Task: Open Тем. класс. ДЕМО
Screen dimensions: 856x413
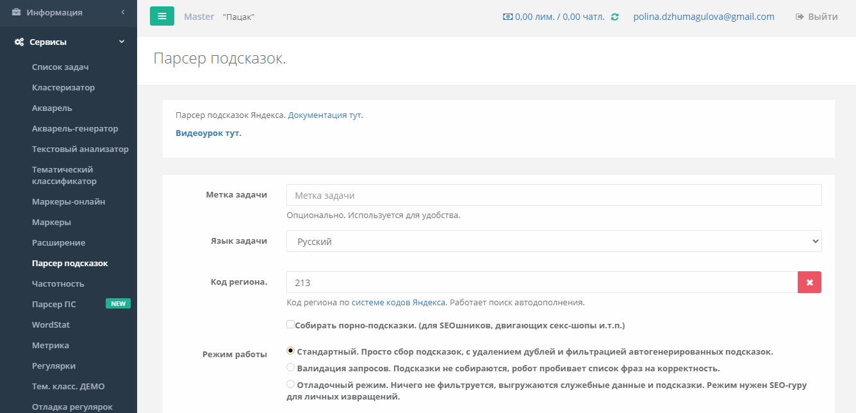Action: [68, 387]
